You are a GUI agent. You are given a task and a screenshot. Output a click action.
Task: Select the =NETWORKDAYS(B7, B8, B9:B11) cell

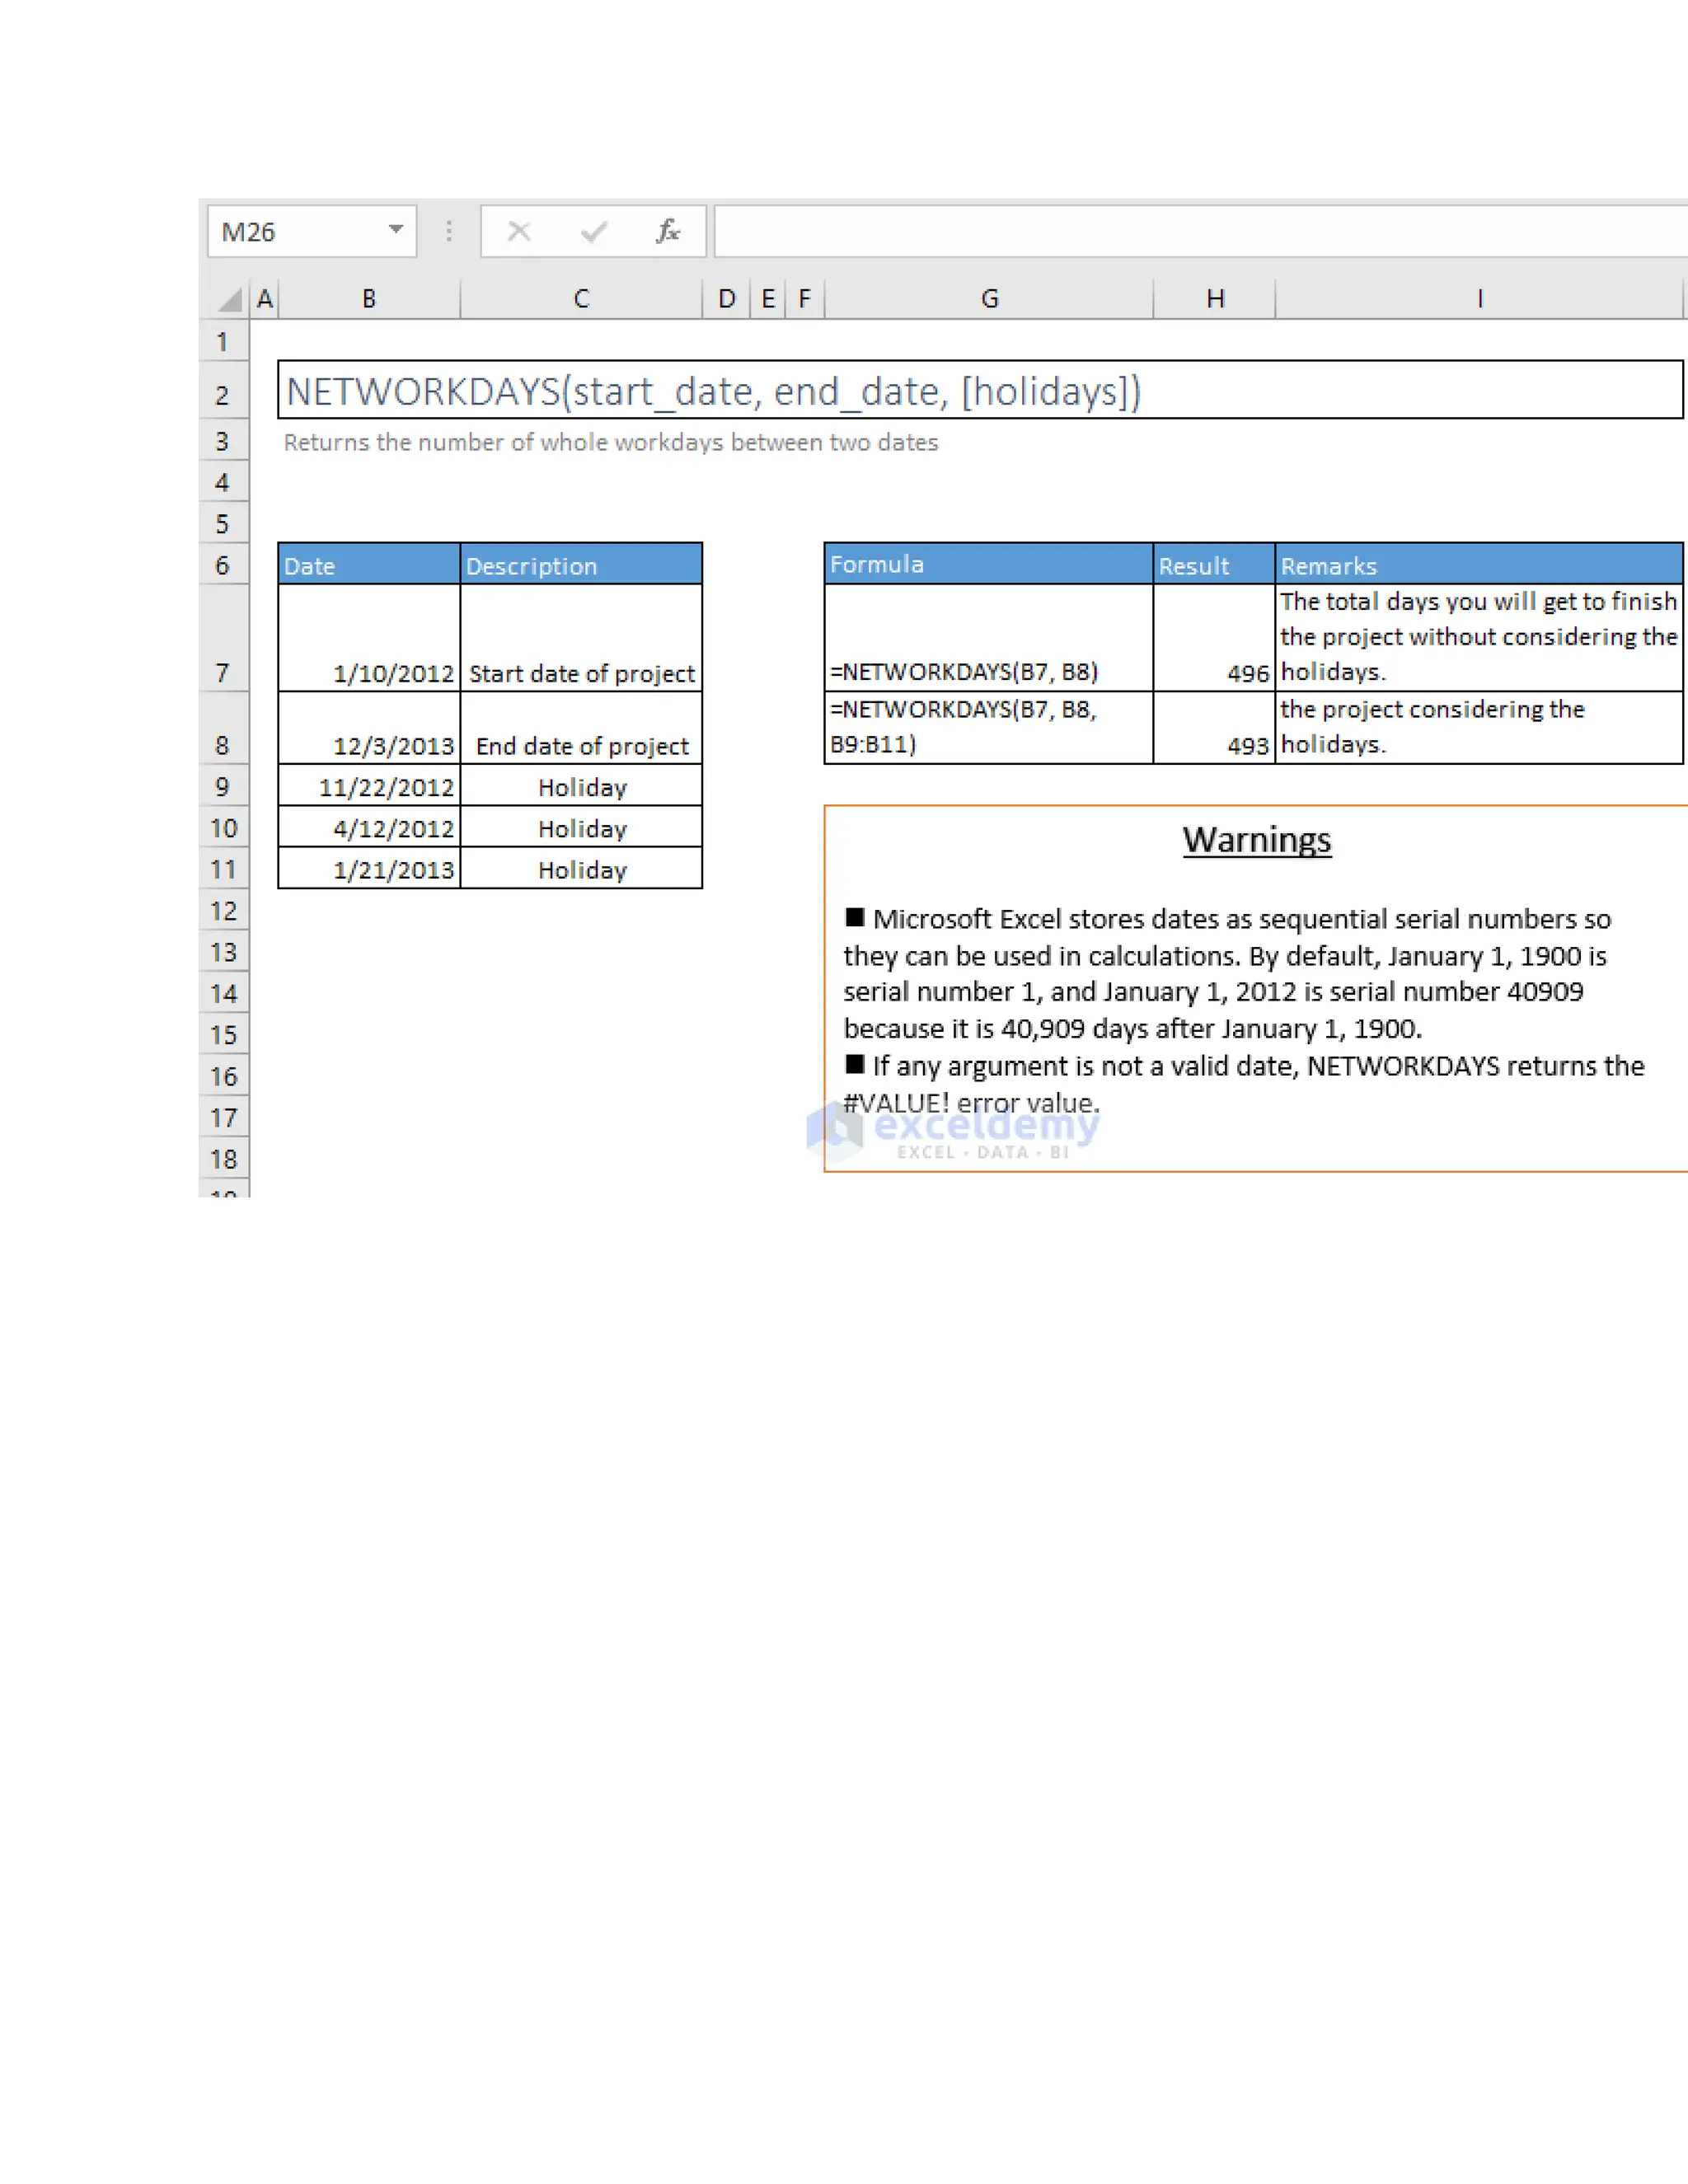point(989,728)
